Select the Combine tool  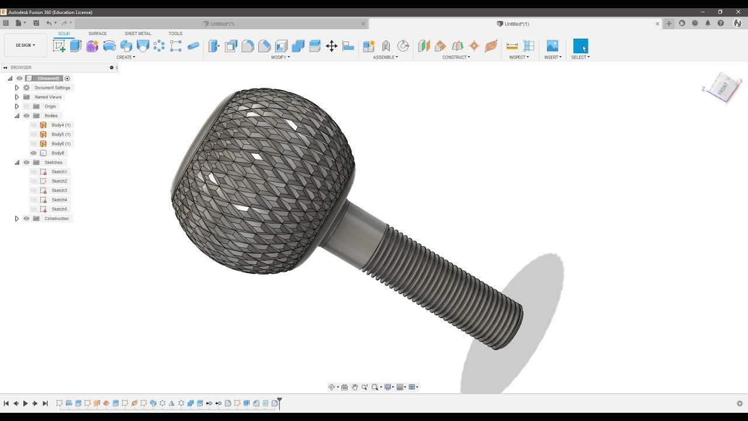(298, 46)
